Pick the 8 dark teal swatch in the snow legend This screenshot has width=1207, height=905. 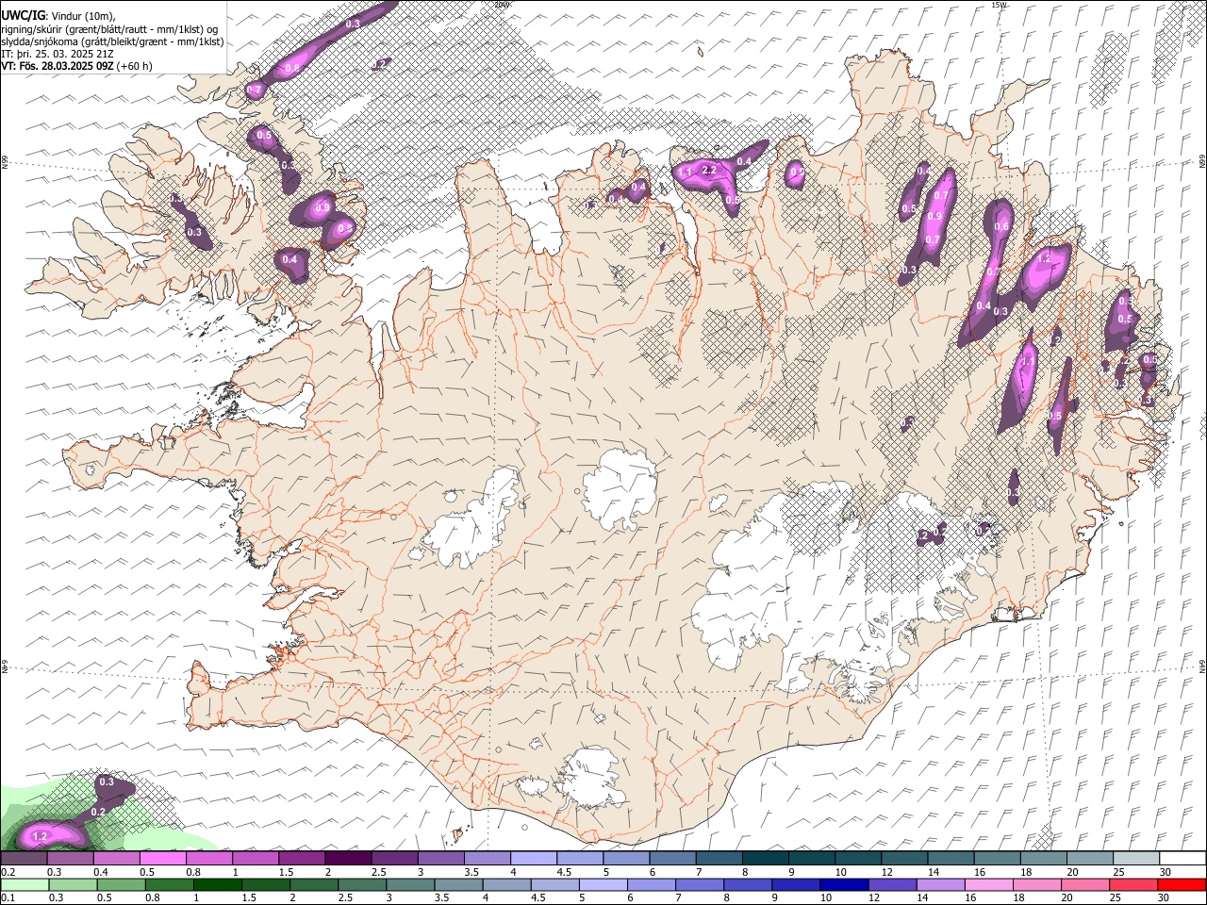pos(765,859)
